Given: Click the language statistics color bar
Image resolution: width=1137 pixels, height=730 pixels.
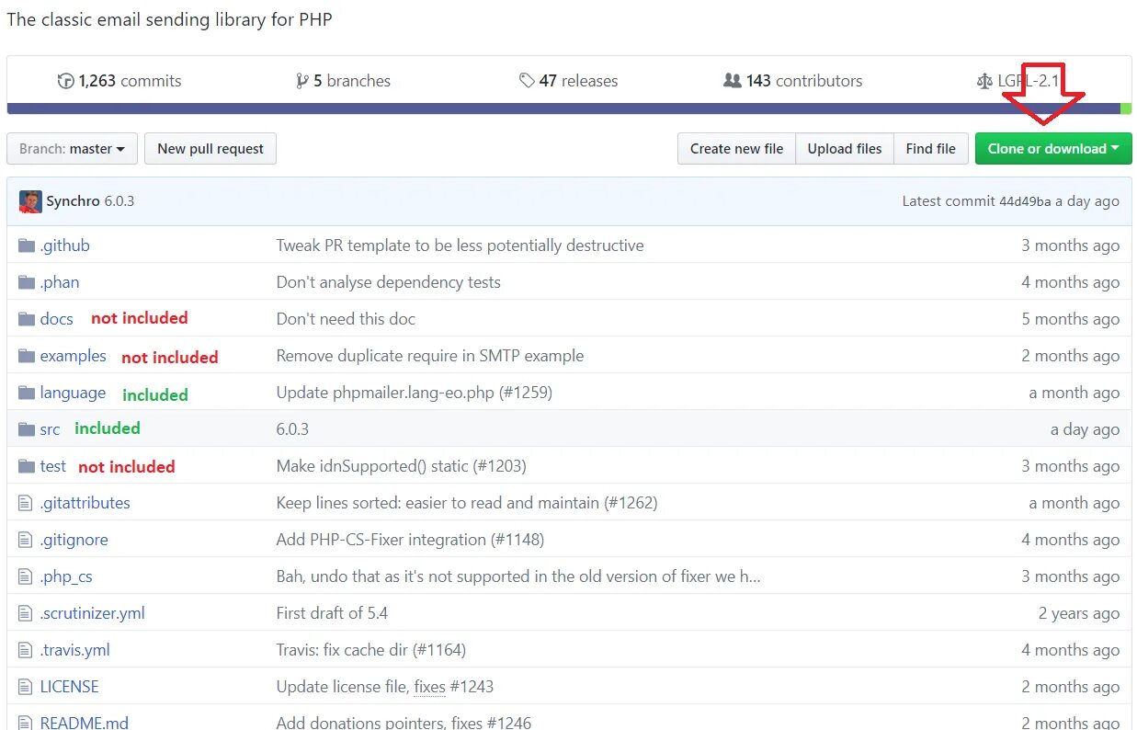Looking at the screenshot, I should (569, 108).
